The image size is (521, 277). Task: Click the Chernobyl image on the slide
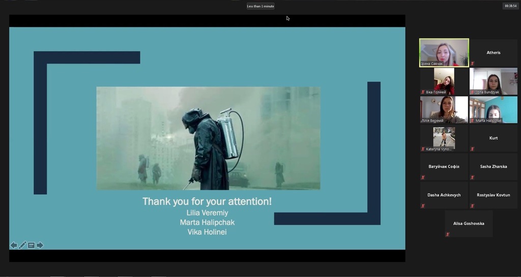pos(208,138)
